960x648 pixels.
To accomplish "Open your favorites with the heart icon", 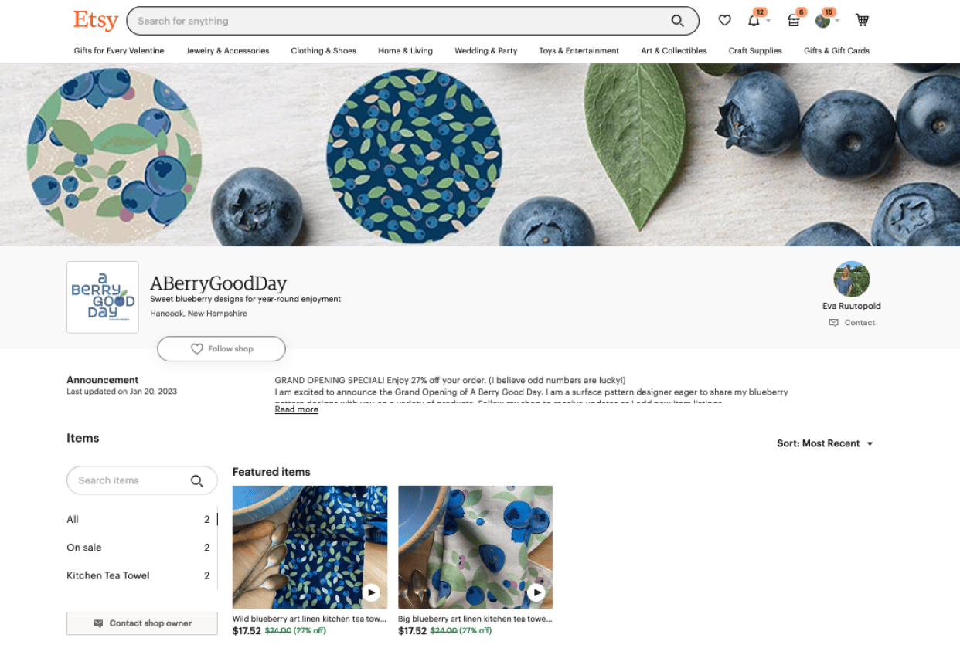I will tap(724, 20).
